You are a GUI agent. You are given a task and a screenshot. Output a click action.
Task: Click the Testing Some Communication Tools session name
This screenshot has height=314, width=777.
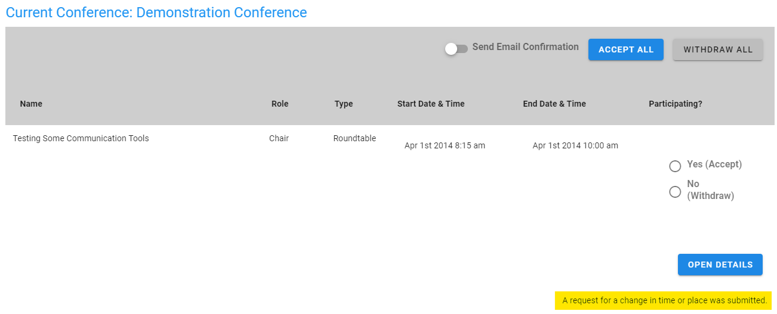pos(81,138)
